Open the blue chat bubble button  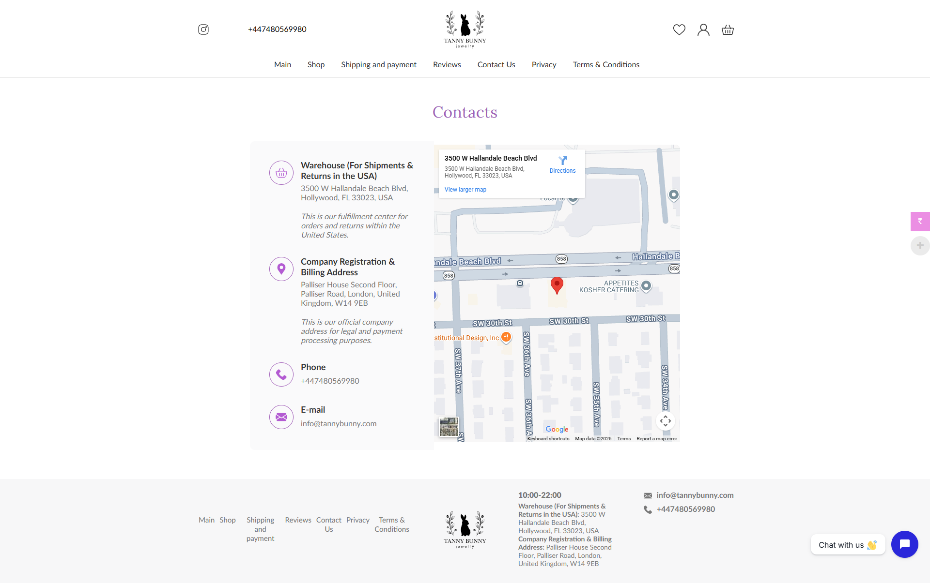coord(904,544)
